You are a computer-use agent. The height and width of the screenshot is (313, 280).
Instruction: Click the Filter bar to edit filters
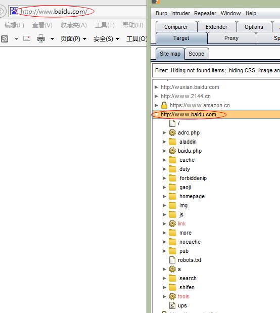pyautogui.click(x=216, y=70)
